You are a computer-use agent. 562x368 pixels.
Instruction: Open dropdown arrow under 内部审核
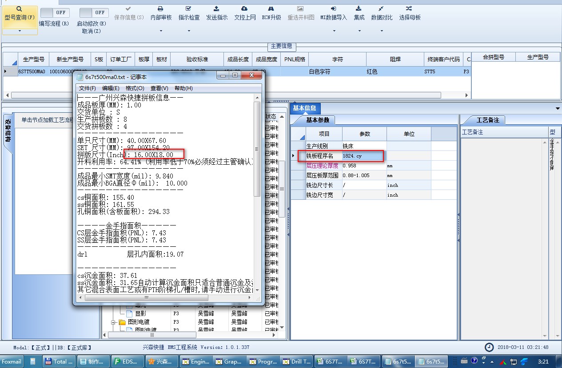coord(161,31)
